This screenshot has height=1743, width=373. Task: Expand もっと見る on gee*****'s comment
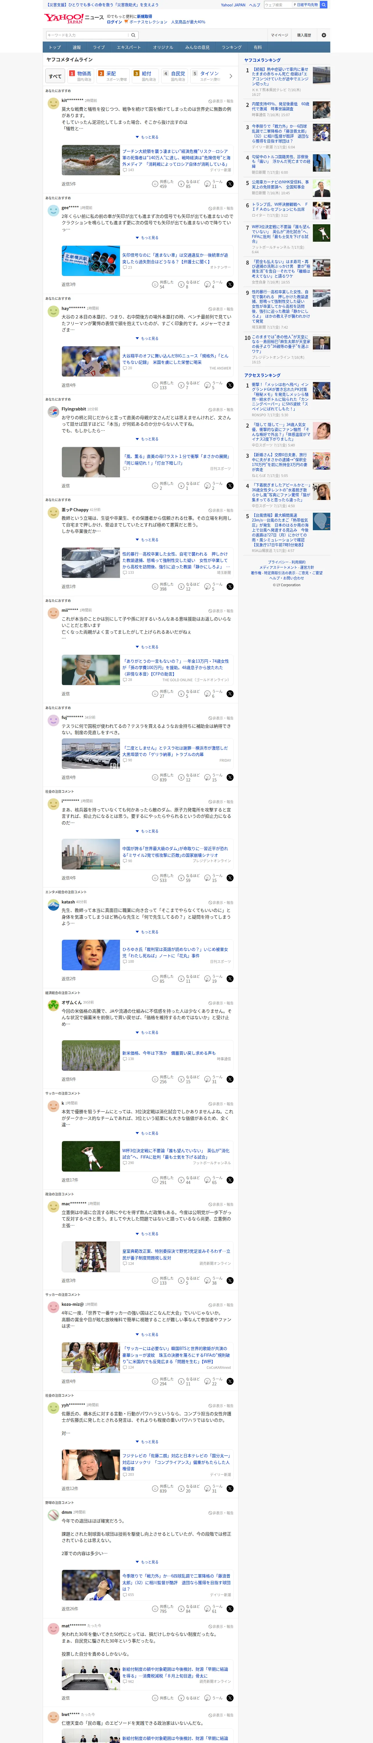coord(147,238)
